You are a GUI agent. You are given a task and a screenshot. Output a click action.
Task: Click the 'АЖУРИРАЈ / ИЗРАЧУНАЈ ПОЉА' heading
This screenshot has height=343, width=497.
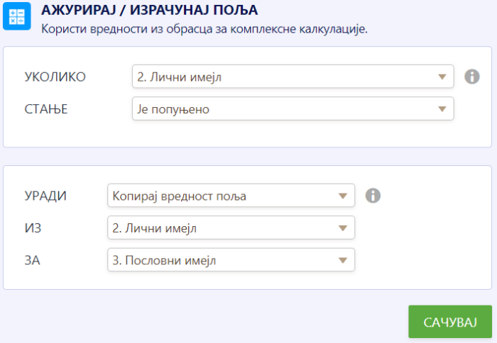(150, 11)
